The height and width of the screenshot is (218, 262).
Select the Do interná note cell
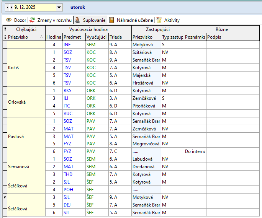pos(195,151)
